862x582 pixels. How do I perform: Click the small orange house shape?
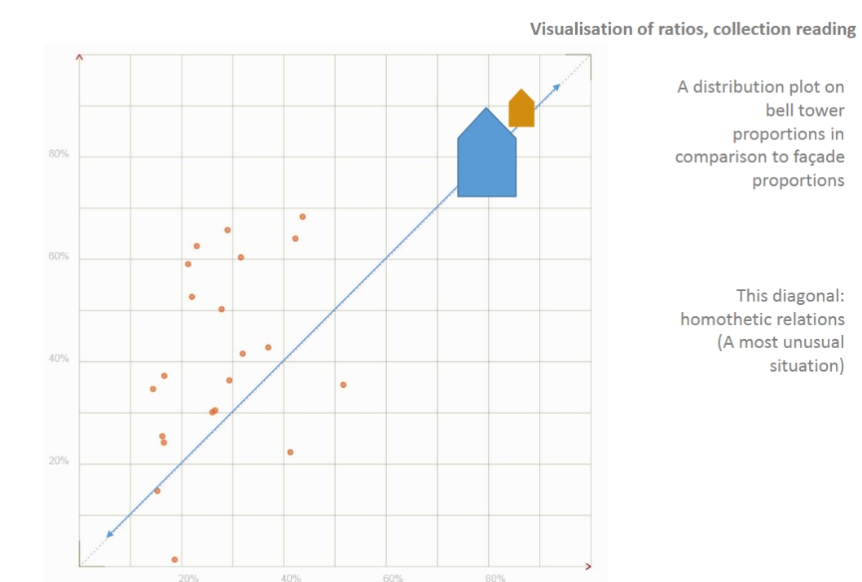point(521,109)
